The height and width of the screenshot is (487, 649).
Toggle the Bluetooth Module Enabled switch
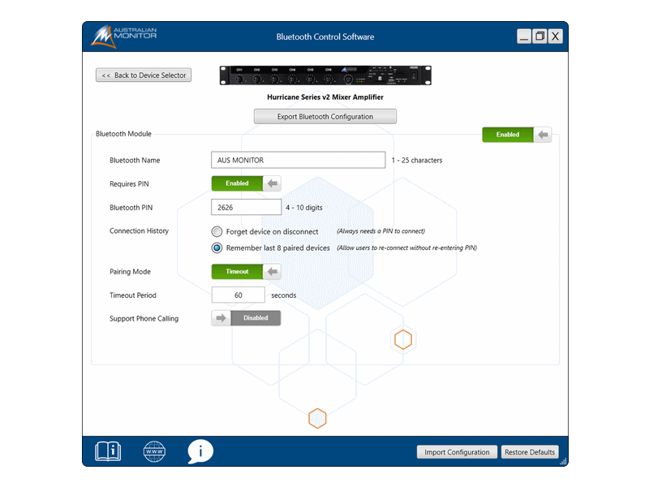517,135
